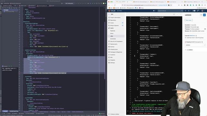Viewport: 207px width, 116px height.
Task: Open Settings in GitLab sidebar
Action: coord(113,63)
